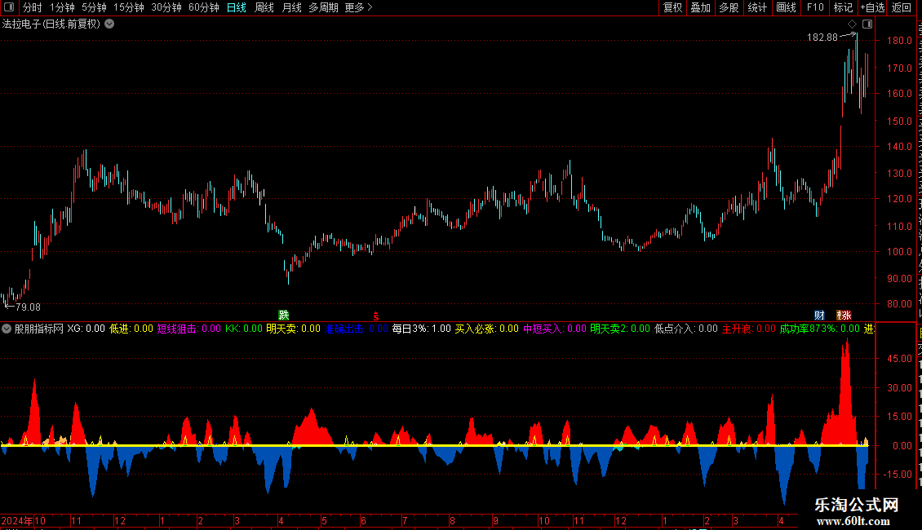Image resolution: width=922 pixels, height=530 pixels.
Task: Select the 日线 daily period
Action: (237, 7)
